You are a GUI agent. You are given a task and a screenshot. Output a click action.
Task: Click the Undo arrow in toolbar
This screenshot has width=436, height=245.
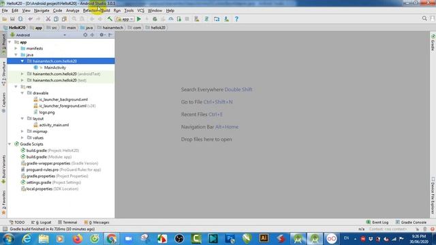pyautogui.click(x=30, y=19)
